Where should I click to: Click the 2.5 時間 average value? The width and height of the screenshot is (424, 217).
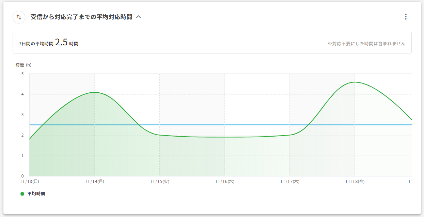pyautogui.click(x=61, y=43)
